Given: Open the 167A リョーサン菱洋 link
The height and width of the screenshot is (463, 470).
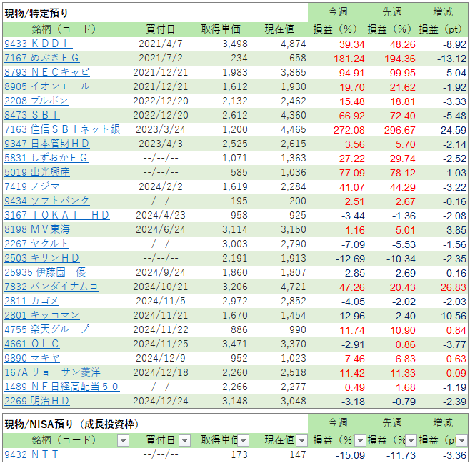Looking at the screenshot, I should tap(52, 372).
